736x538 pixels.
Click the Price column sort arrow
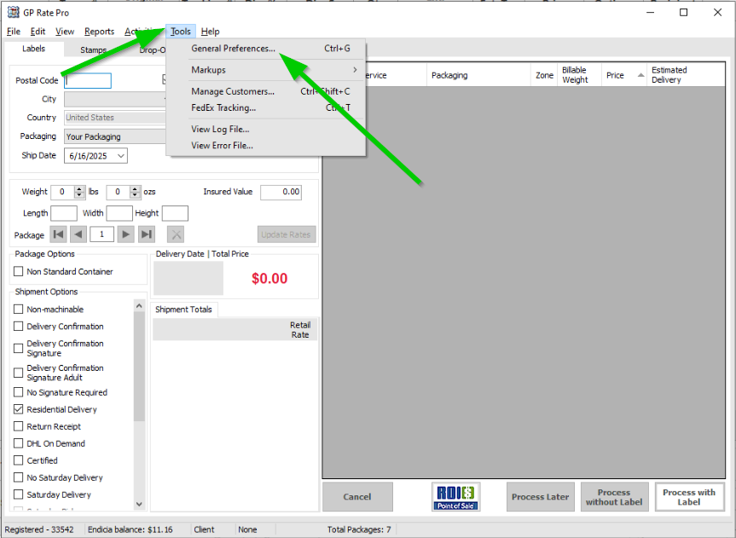pyautogui.click(x=640, y=75)
